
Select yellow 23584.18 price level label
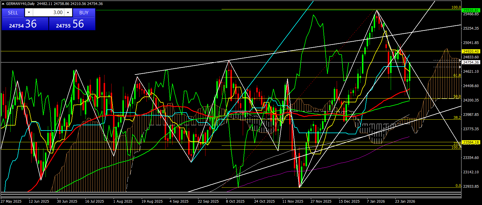pos(471,143)
